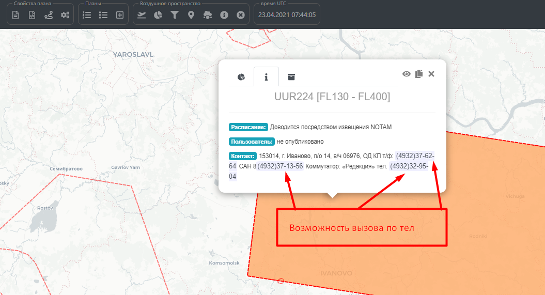Open the airspace pie chart icon in toolbar
Screen dimensions: 545x295
point(158,15)
